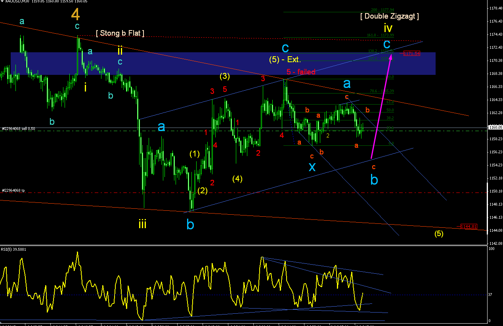Select the "[ Stong b Flat ]" text label
This screenshot has width=503, height=326.
(120, 33)
